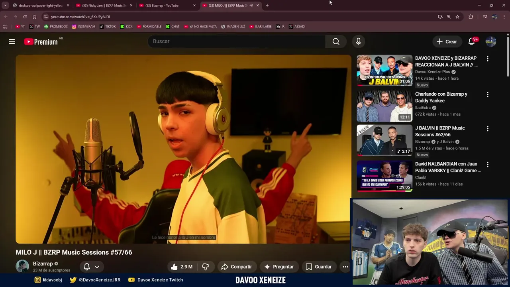This screenshot has height=287, width=510.
Task: Open Bizarrap channel avatar
Action: click(22, 266)
